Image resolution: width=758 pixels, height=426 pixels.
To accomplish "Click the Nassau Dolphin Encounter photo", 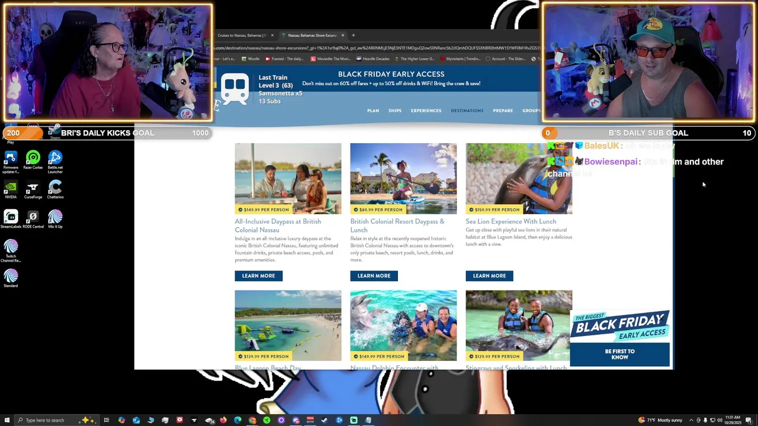I will coord(403,325).
